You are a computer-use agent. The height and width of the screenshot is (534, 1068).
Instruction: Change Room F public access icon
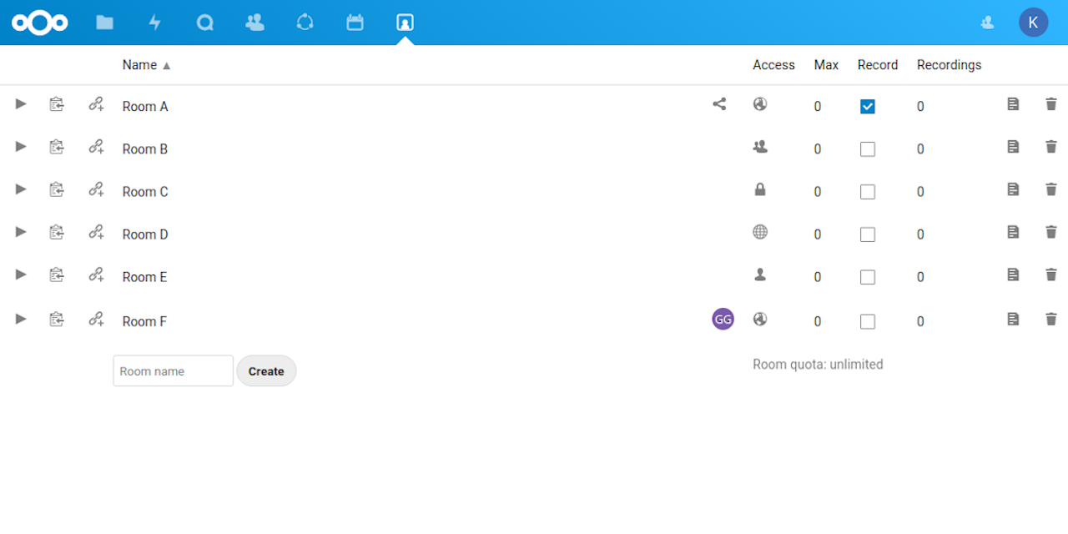(x=760, y=319)
